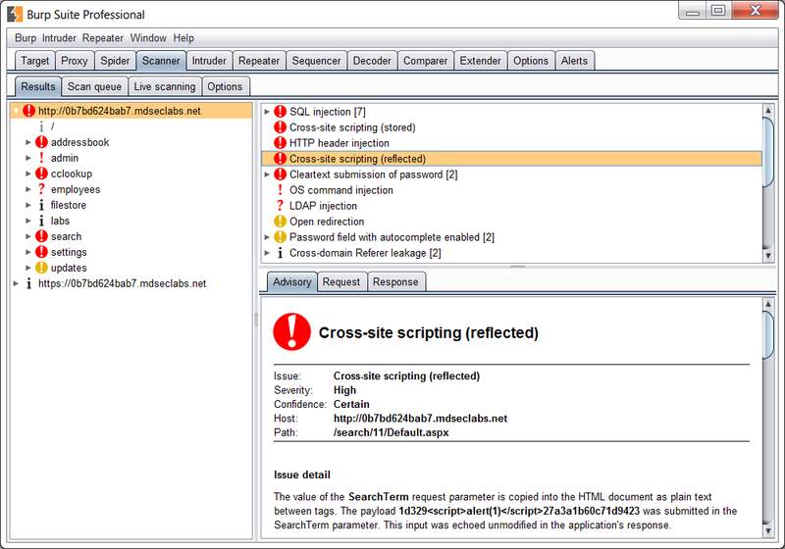Click the exclamation icon beside admin
The height and width of the screenshot is (549, 785).
click(x=41, y=158)
